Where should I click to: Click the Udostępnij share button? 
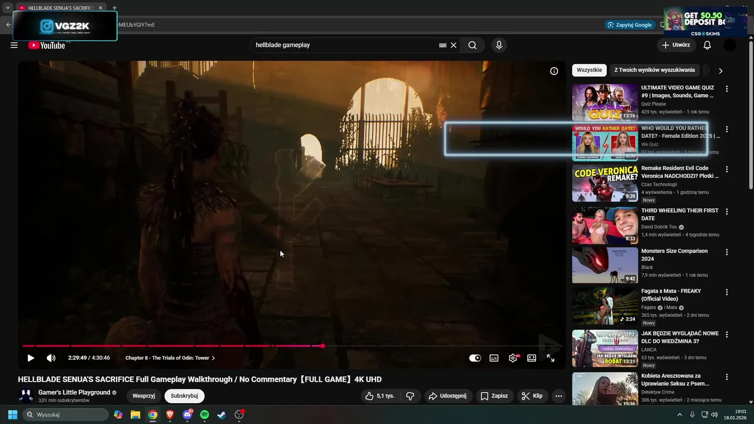pos(448,396)
